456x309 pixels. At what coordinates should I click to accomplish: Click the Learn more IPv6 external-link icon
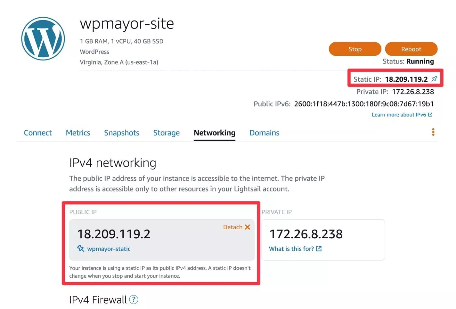430,115
